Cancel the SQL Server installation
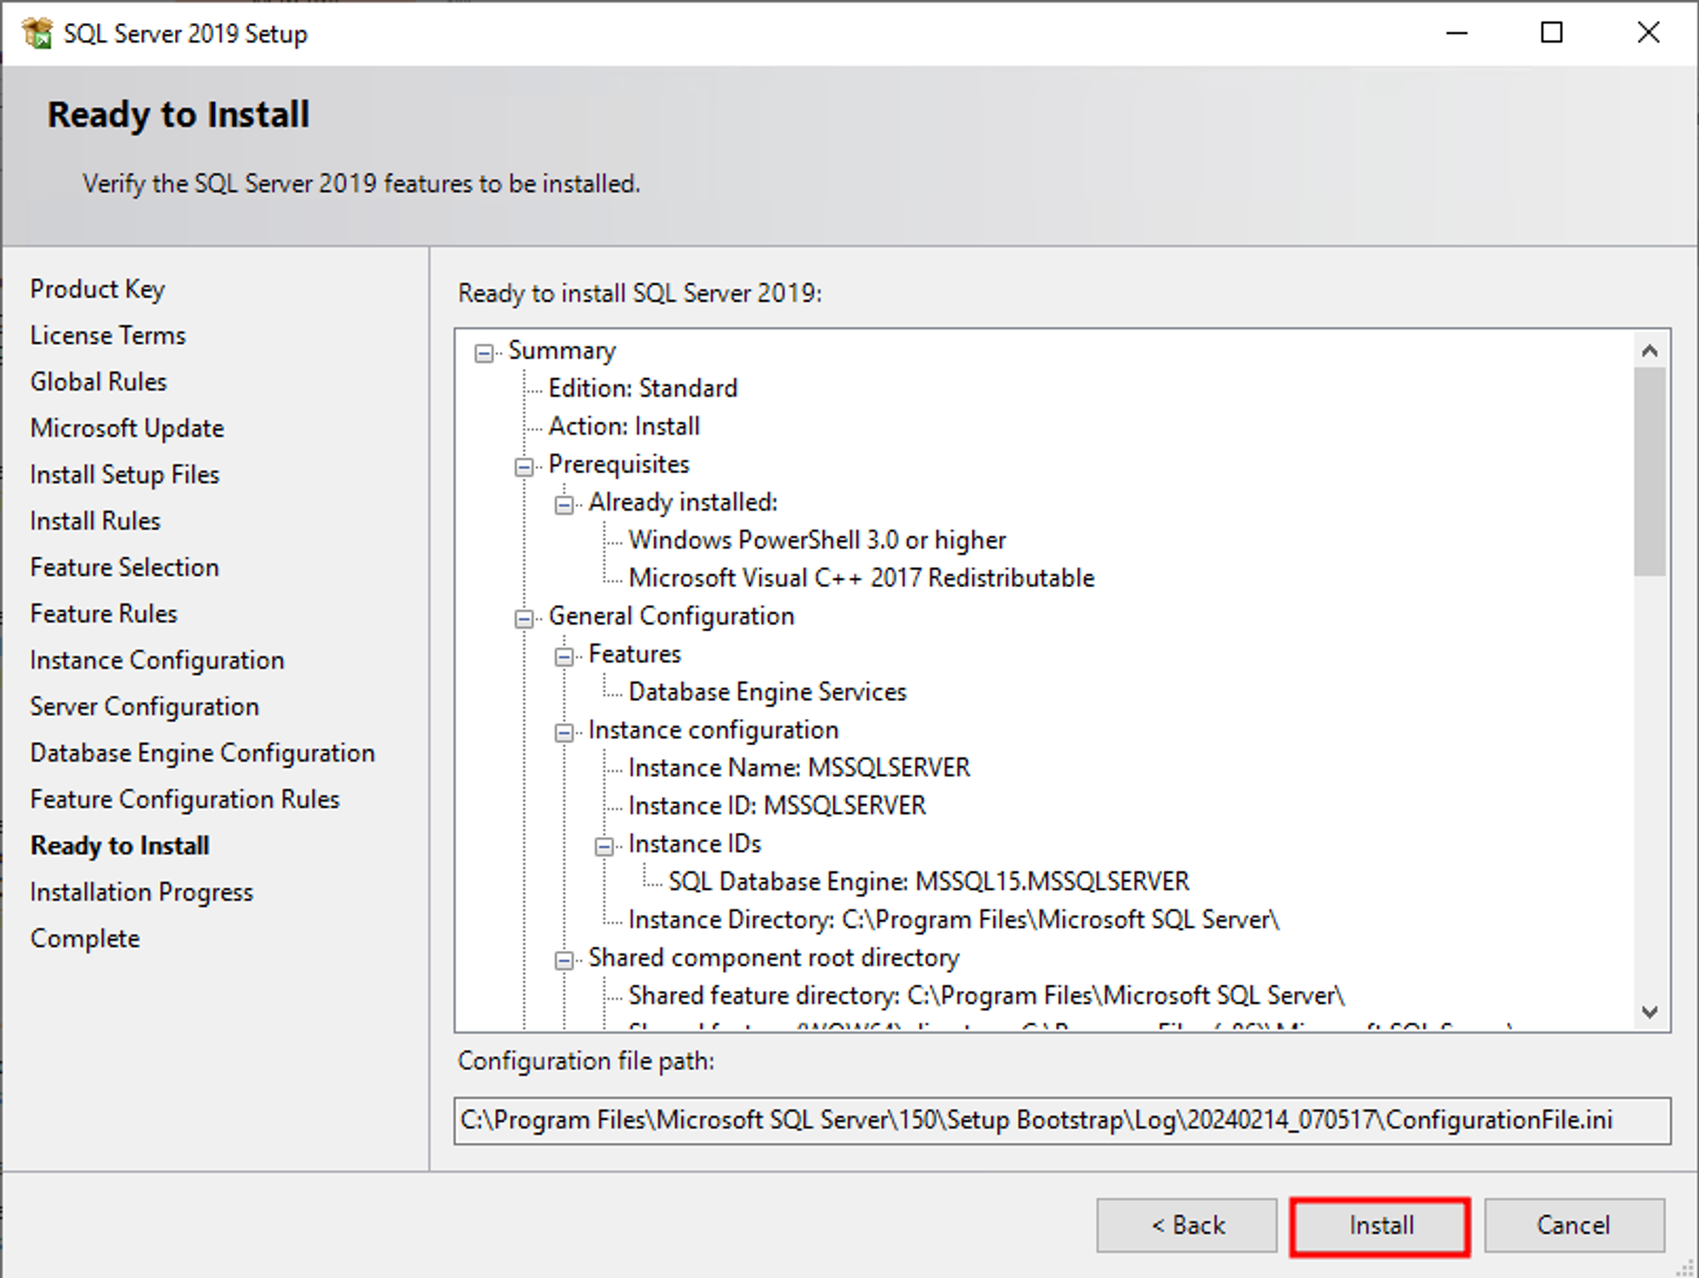This screenshot has height=1278, width=1699. [1574, 1224]
